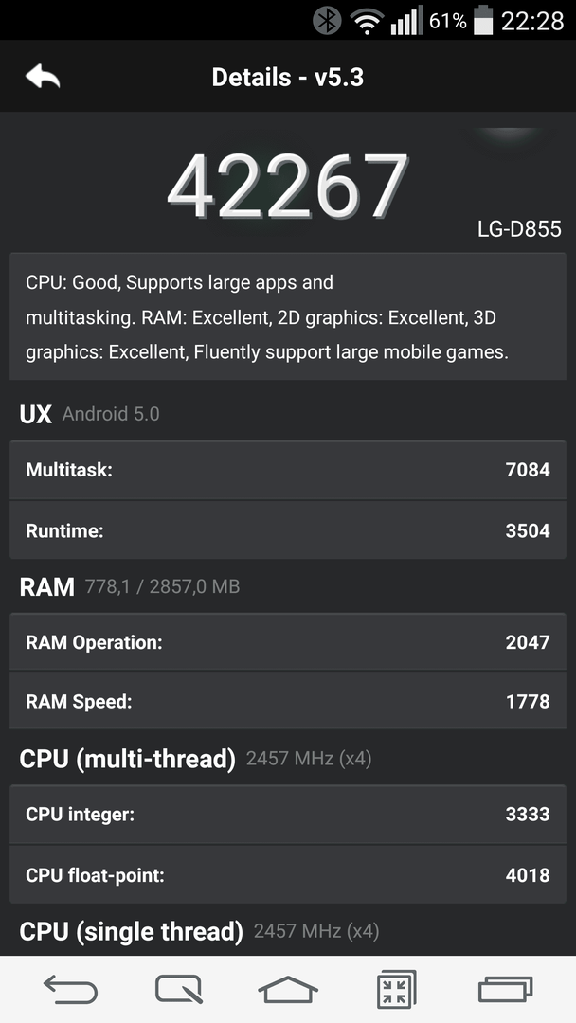The height and width of the screenshot is (1023, 576).
Task: Tap the Wi-Fi icon in the status bar
Action: [x=368, y=22]
